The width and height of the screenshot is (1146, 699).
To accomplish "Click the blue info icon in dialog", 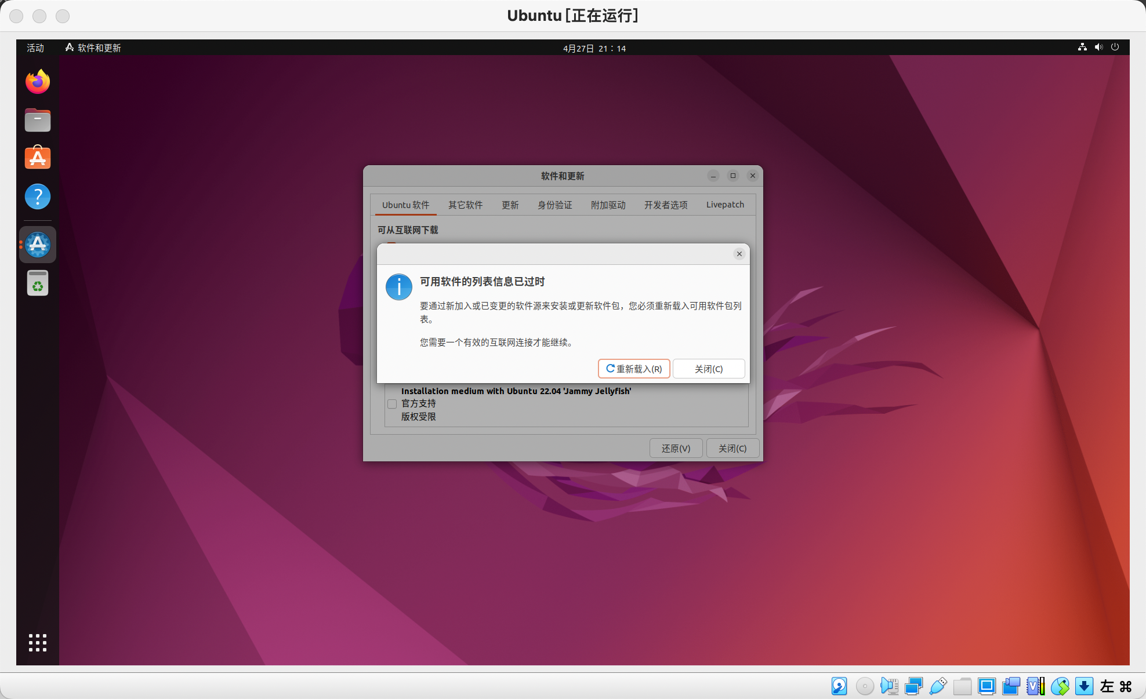I will click(399, 287).
